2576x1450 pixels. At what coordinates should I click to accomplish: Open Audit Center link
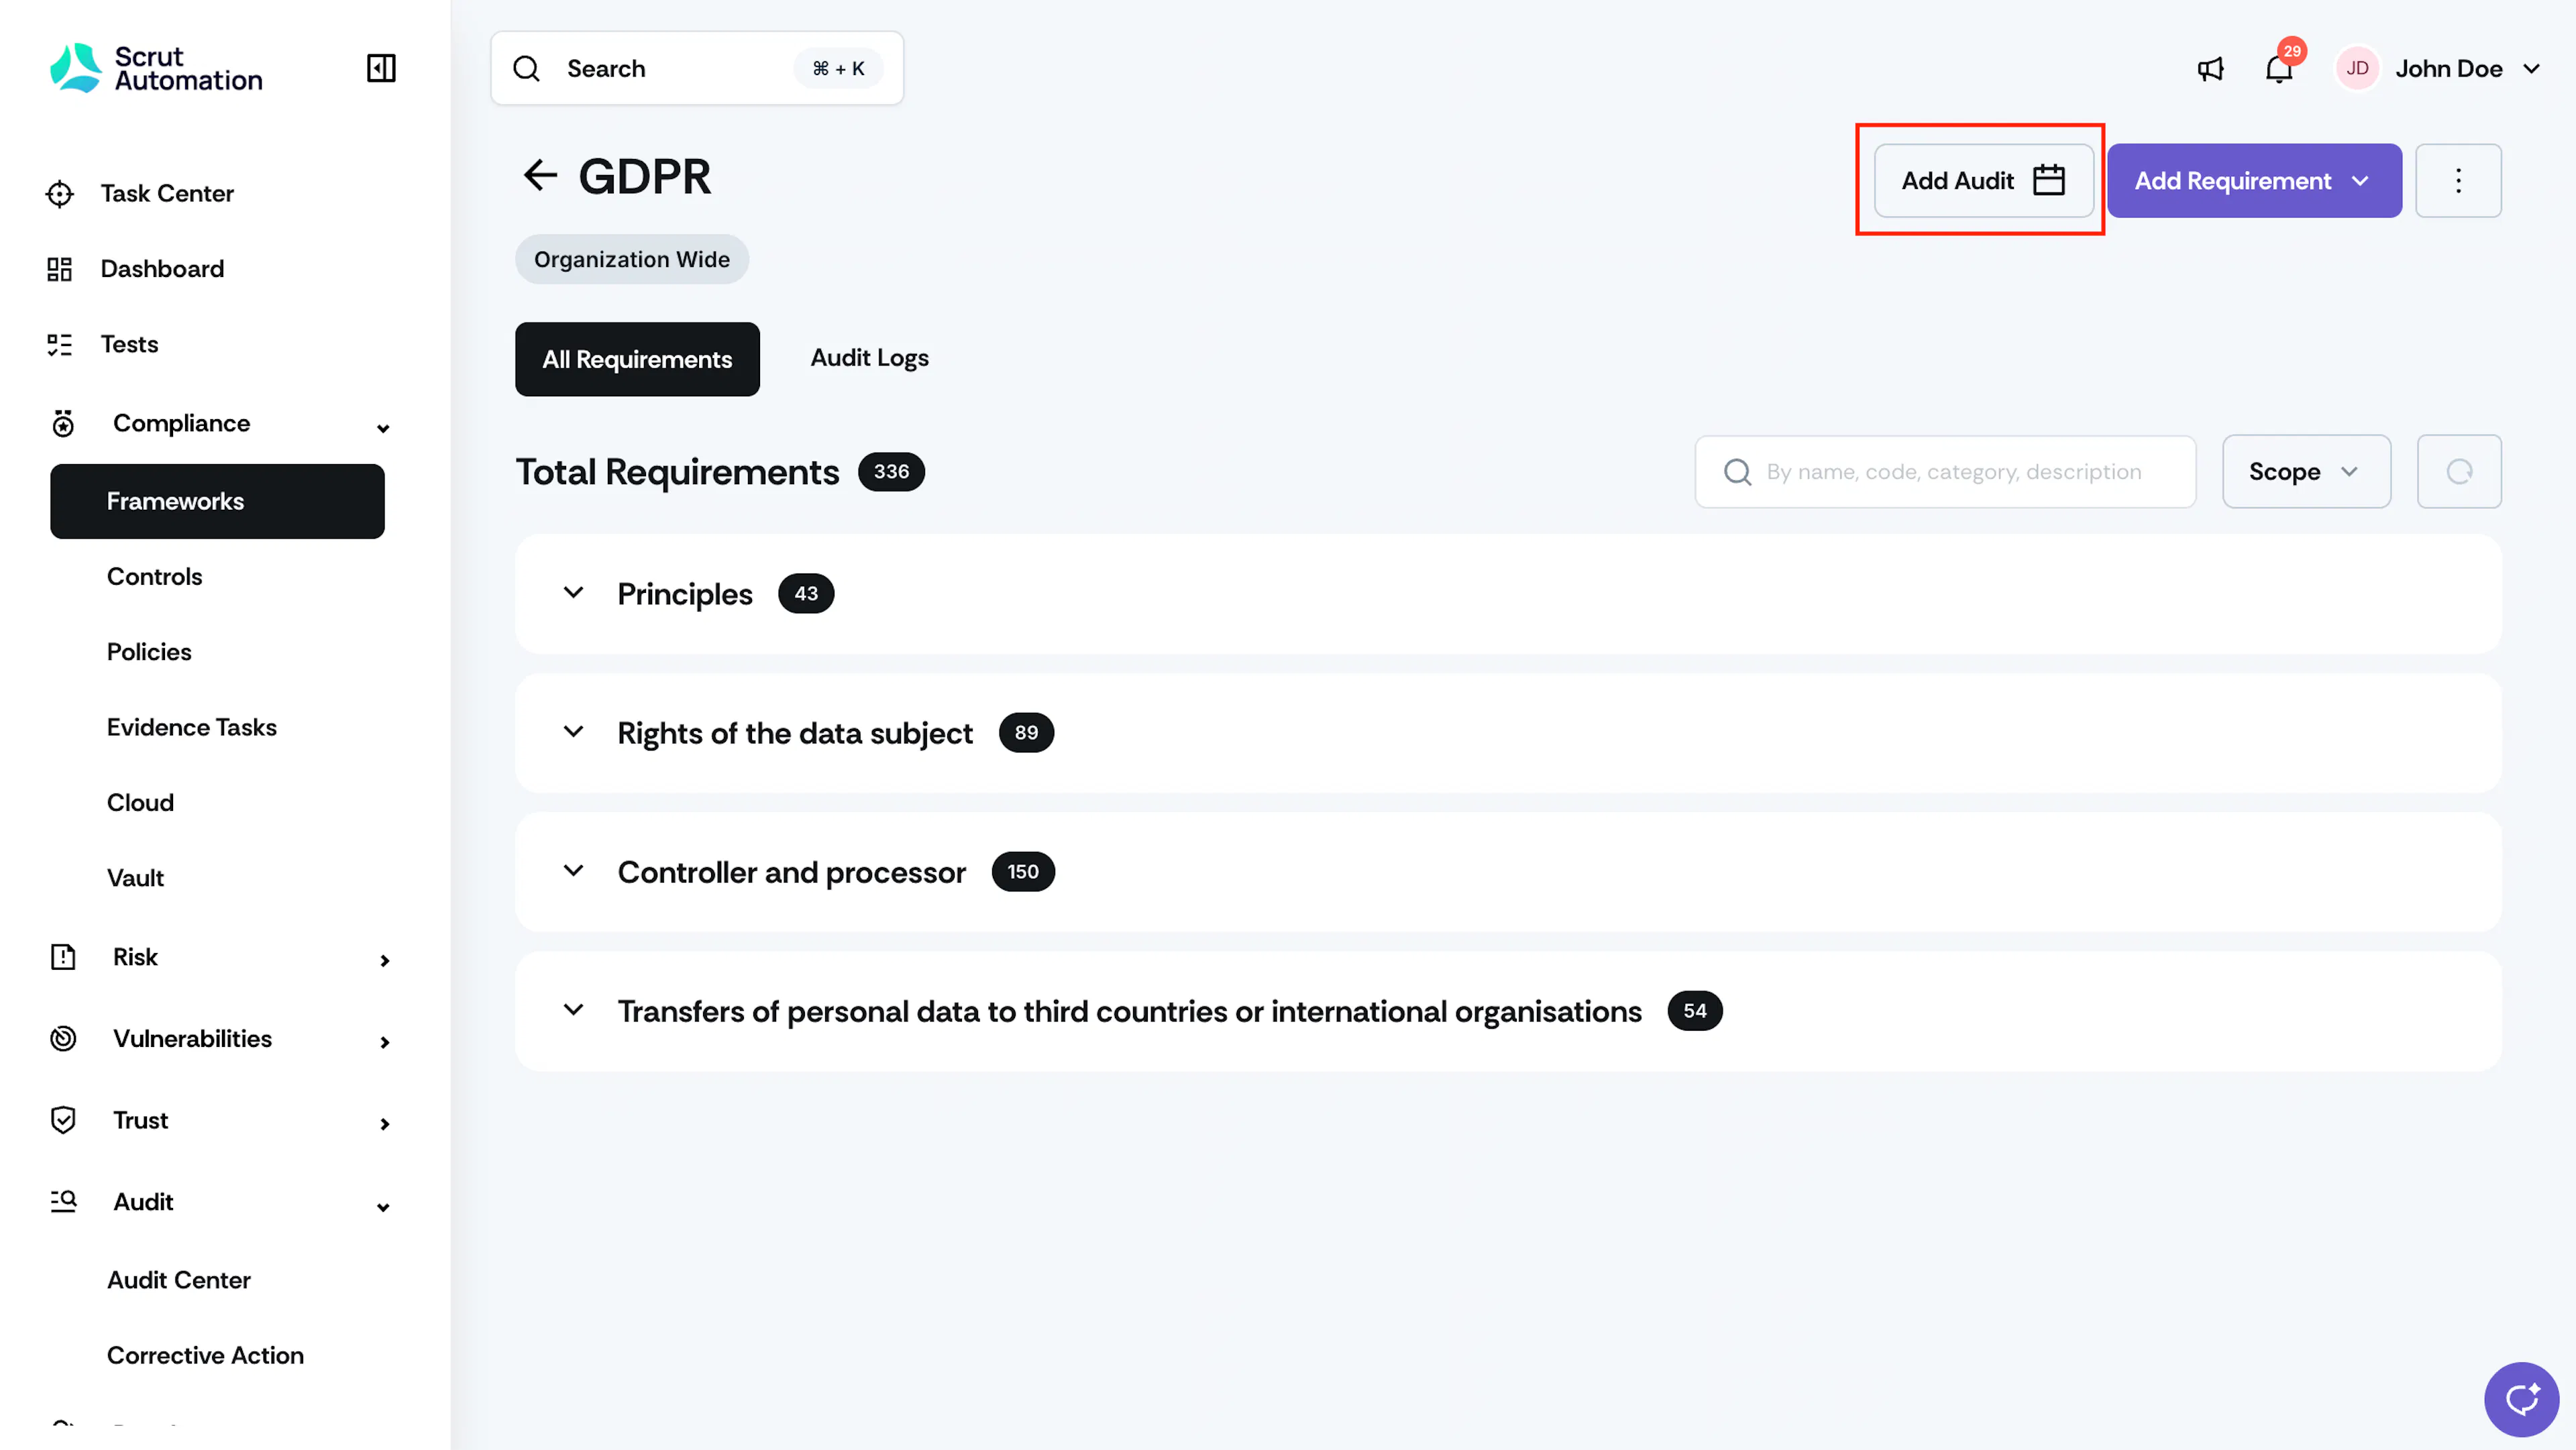[x=179, y=1280]
